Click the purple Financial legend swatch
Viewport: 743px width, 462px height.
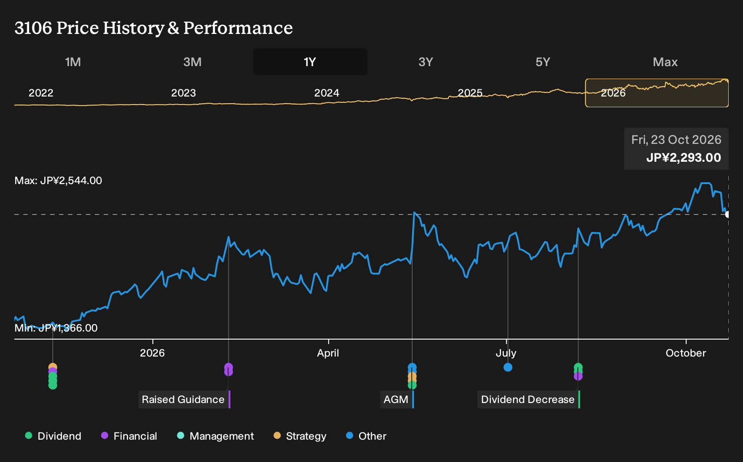[x=105, y=436]
